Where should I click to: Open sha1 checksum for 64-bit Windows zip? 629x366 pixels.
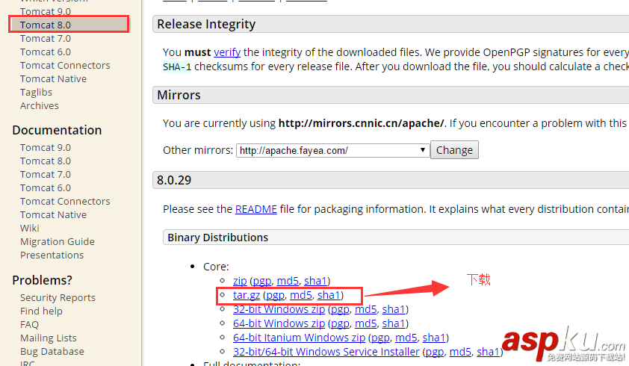point(394,323)
